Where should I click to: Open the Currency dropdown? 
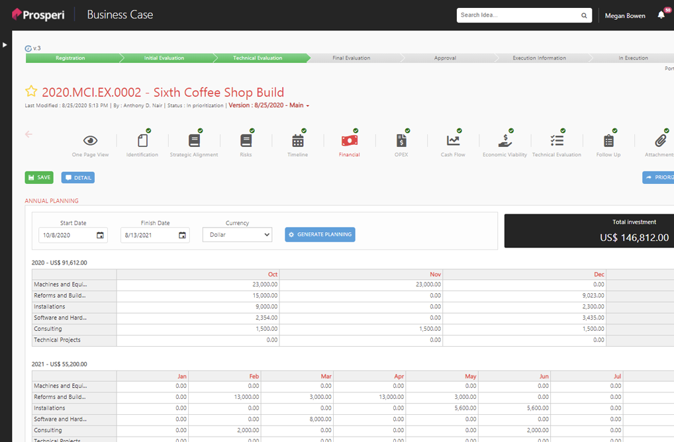click(x=237, y=235)
